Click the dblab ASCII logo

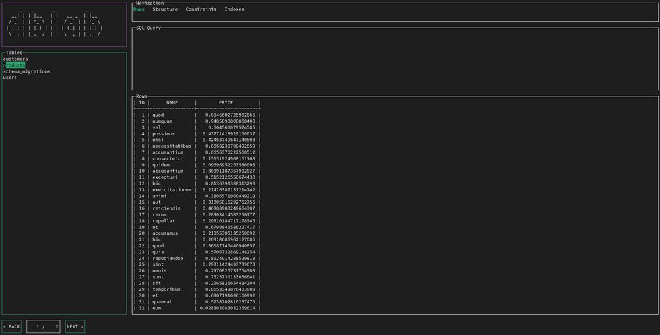(x=55, y=25)
